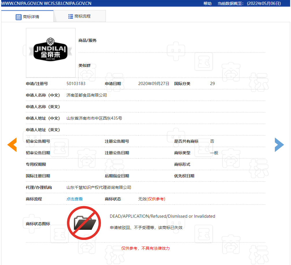Screen dimensions: 291x265
Task: Click the 申请/注册号 label
Action: pos(37,84)
